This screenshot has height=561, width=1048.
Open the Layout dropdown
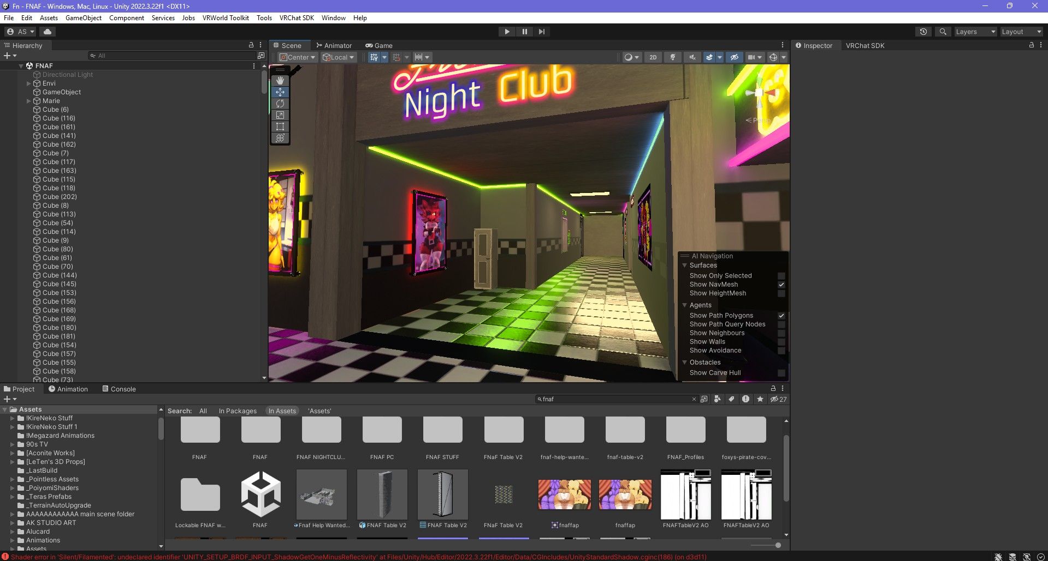(1021, 32)
